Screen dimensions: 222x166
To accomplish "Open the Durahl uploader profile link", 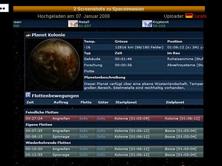I will coord(199,16).
